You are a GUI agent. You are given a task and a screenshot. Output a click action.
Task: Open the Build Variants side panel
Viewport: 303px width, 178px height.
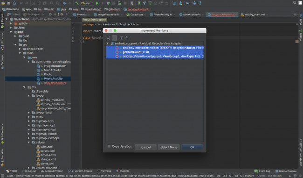(2, 134)
